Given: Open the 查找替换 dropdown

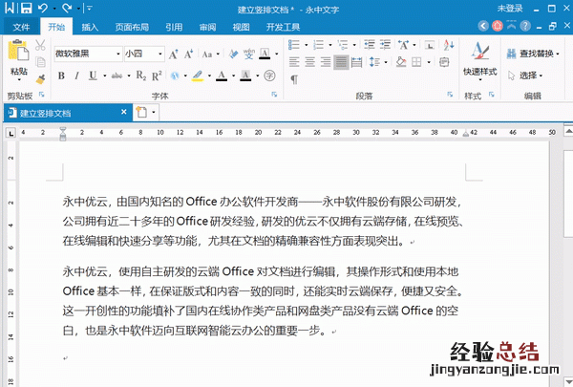Looking at the screenshot, I should pos(533,54).
